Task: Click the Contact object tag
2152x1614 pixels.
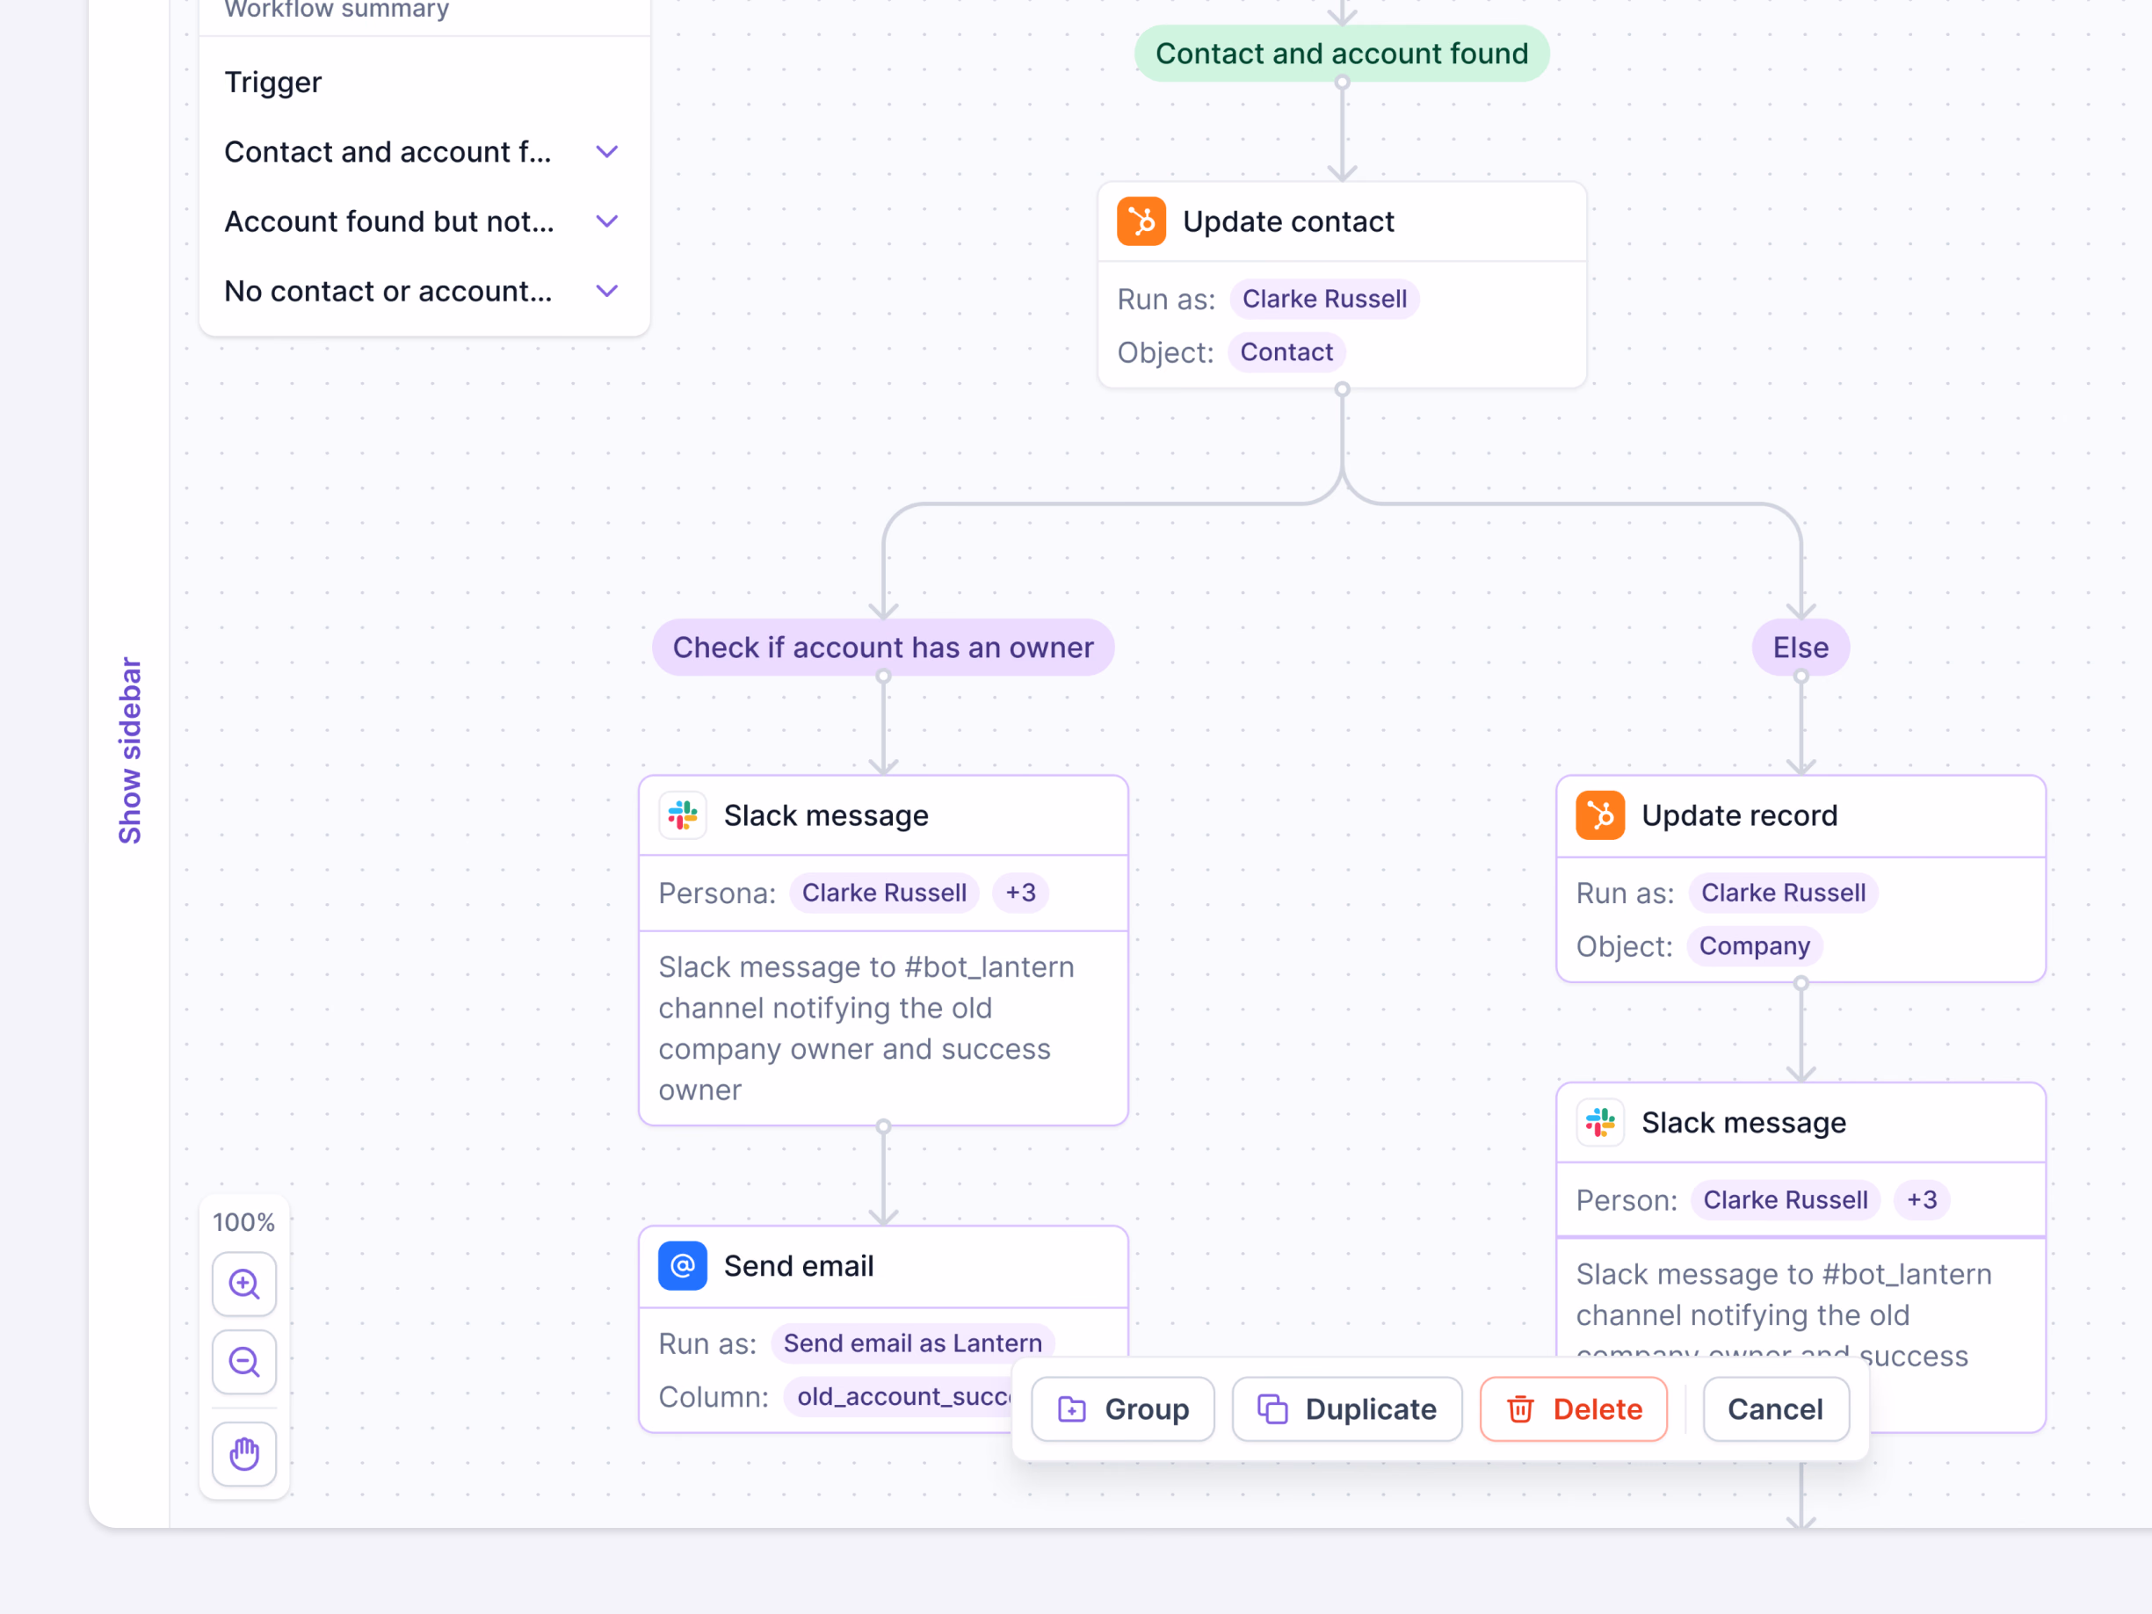Action: [1286, 352]
